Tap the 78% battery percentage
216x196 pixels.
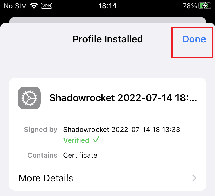(x=190, y=6)
